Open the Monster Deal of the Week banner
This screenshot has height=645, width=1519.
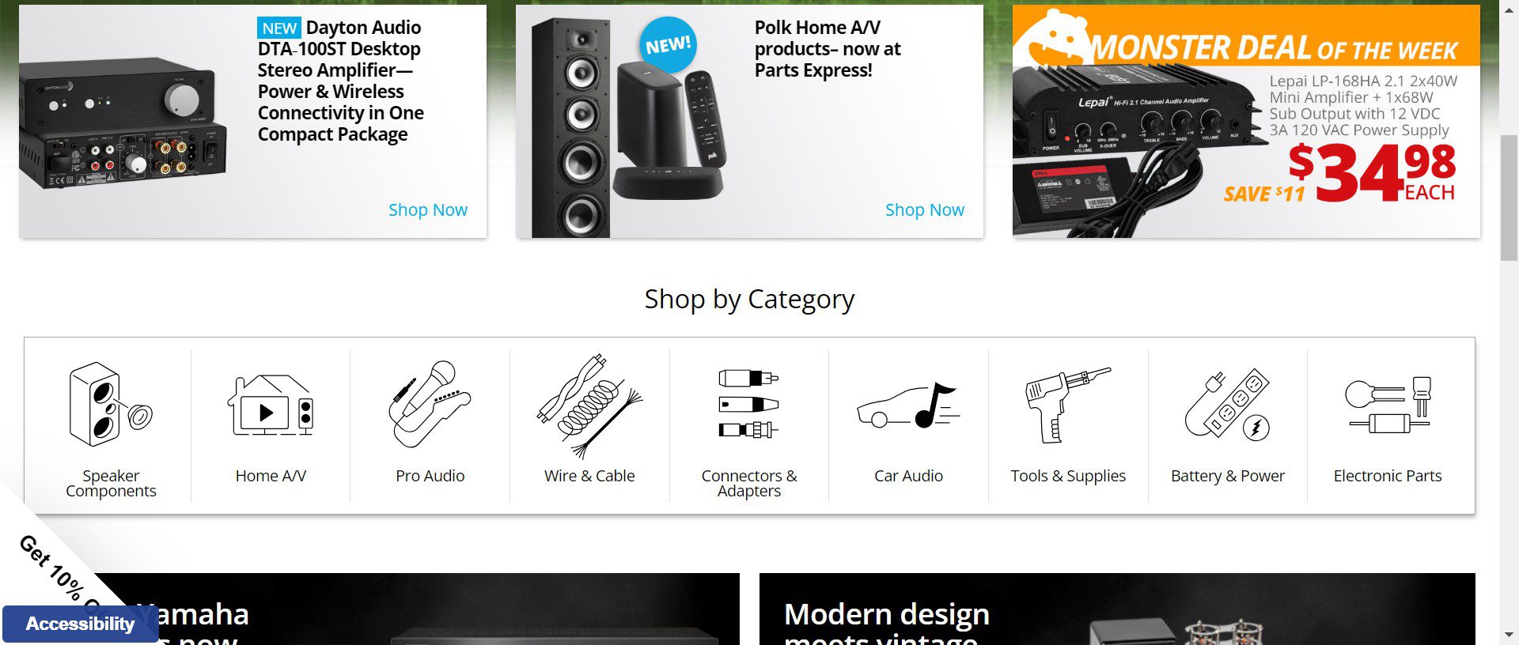[1246, 121]
